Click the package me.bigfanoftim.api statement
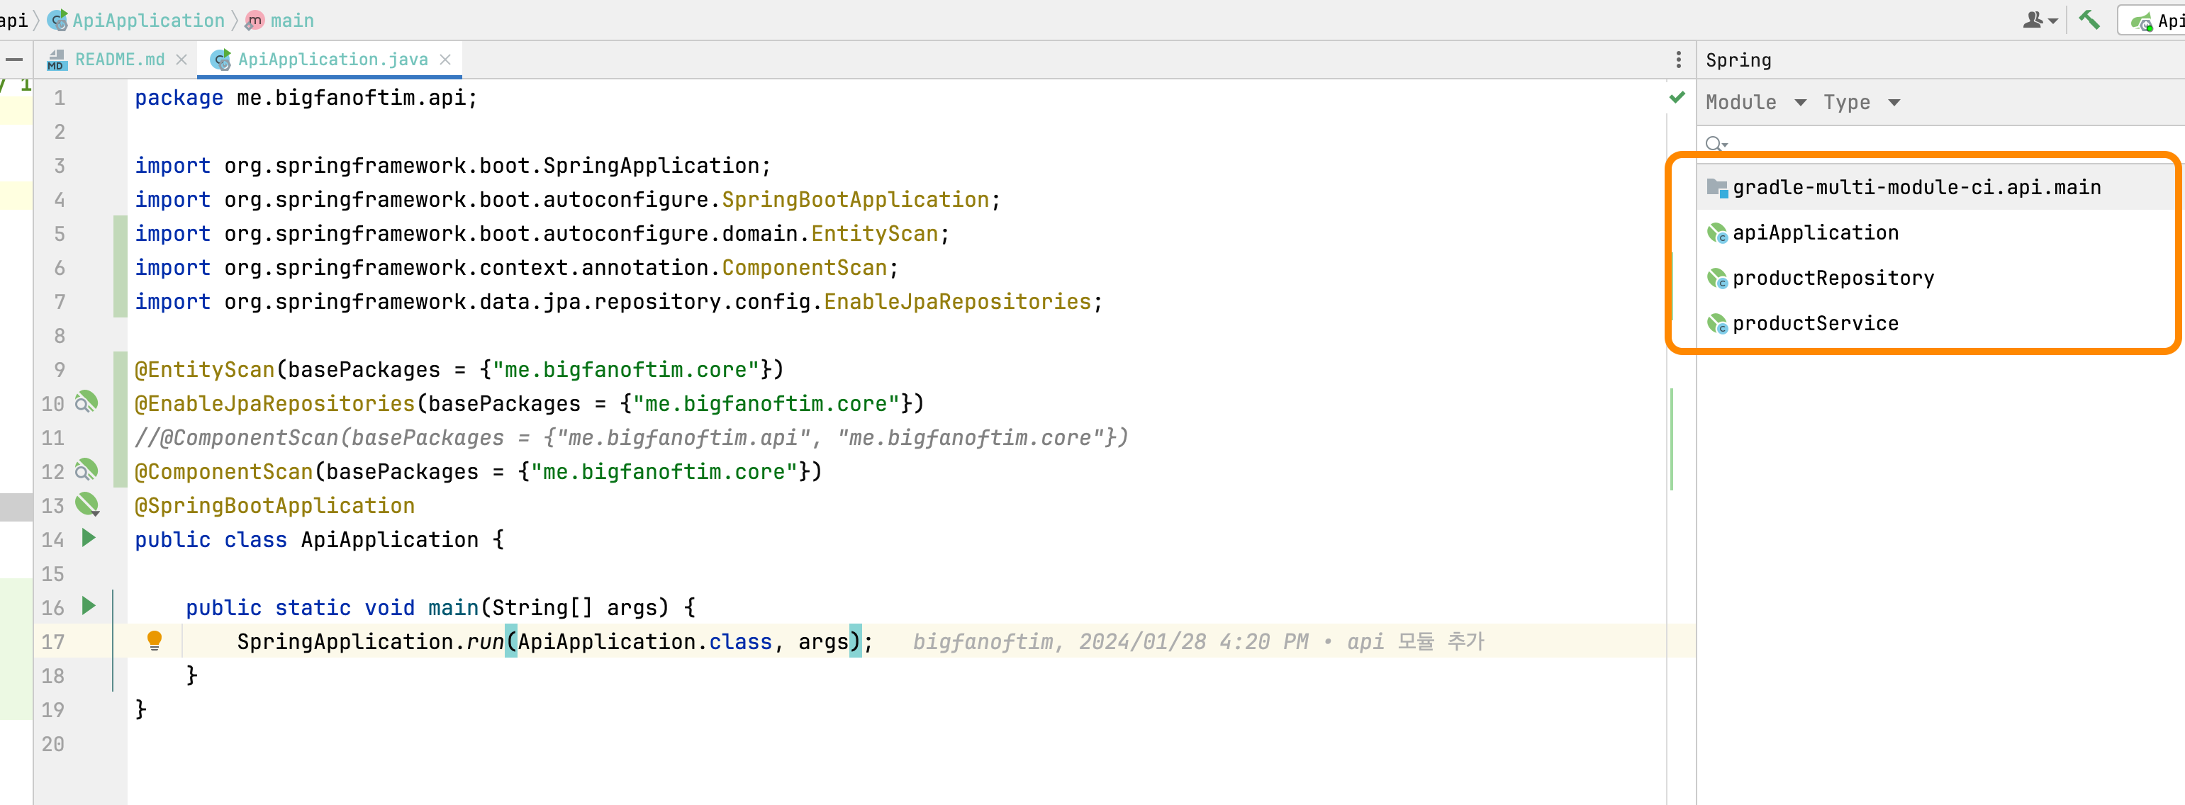The width and height of the screenshot is (2185, 805). (306, 98)
